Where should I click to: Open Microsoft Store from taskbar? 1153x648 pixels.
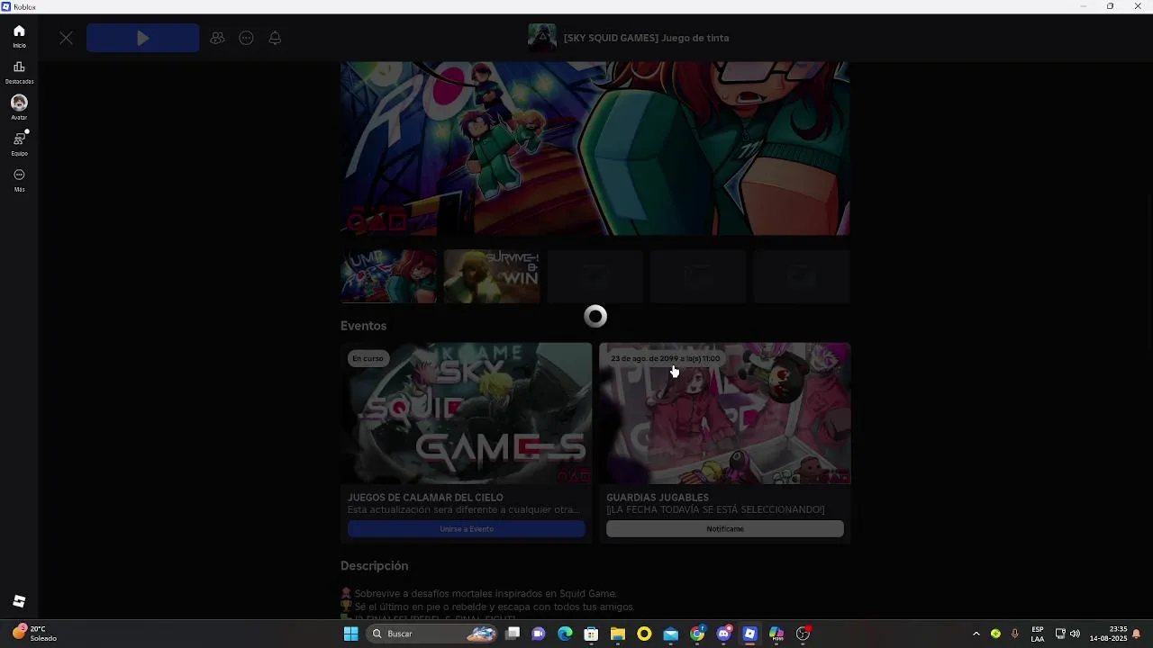tap(591, 634)
